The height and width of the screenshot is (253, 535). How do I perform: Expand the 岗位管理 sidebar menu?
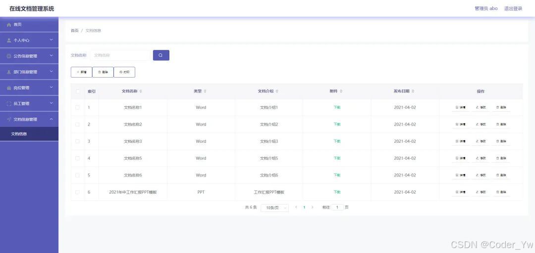[29, 87]
